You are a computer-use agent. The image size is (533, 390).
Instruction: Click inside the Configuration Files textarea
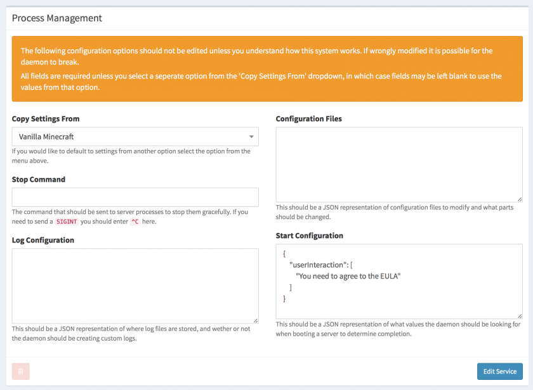click(398, 163)
